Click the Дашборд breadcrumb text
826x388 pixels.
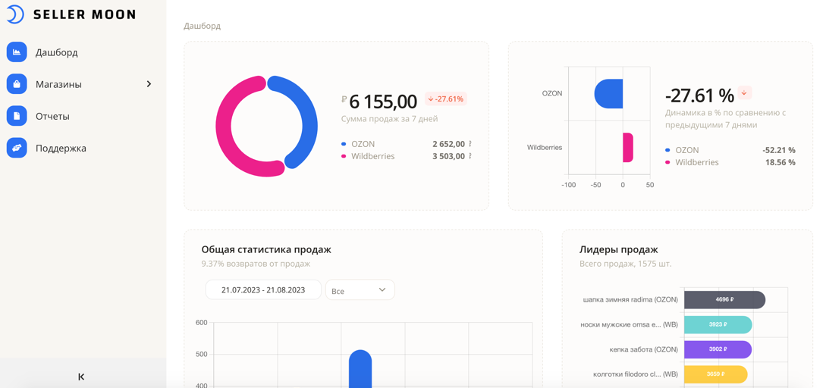pos(202,26)
